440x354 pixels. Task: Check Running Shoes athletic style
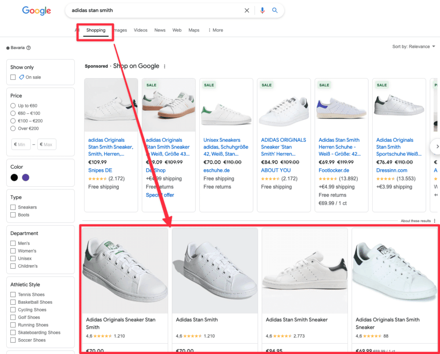pos(13,325)
